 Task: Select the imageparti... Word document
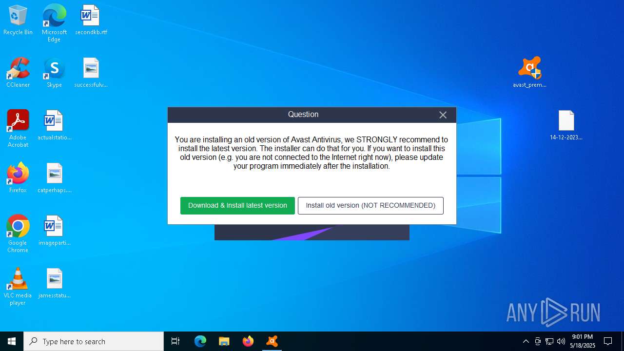(54, 231)
